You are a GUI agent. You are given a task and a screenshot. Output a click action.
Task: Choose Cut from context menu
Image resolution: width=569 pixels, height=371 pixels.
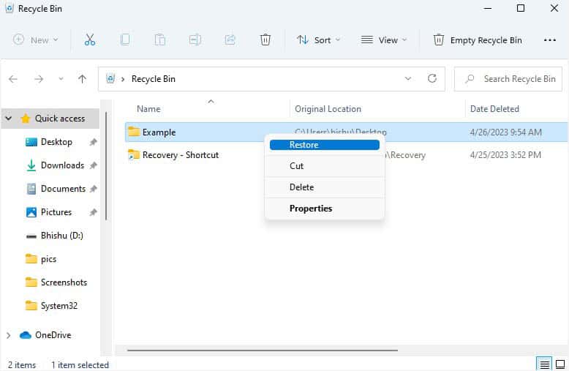coord(325,166)
